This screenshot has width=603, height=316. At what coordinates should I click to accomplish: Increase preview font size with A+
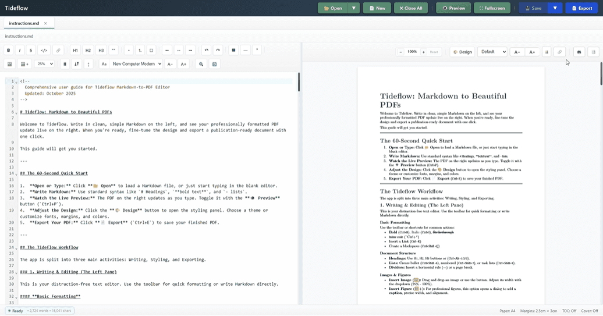(x=532, y=52)
